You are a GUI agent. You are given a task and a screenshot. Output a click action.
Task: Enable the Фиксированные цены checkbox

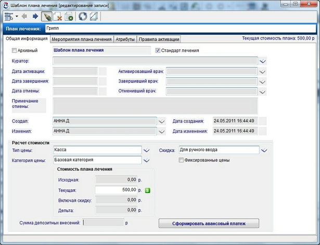click(x=181, y=160)
